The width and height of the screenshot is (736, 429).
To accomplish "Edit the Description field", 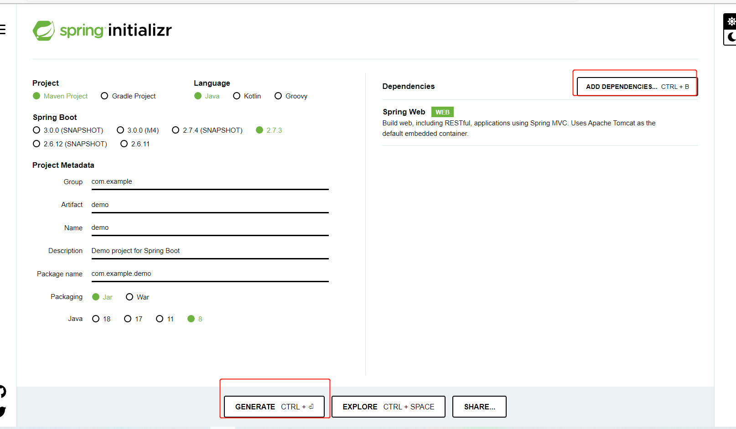I will coord(210,251).
